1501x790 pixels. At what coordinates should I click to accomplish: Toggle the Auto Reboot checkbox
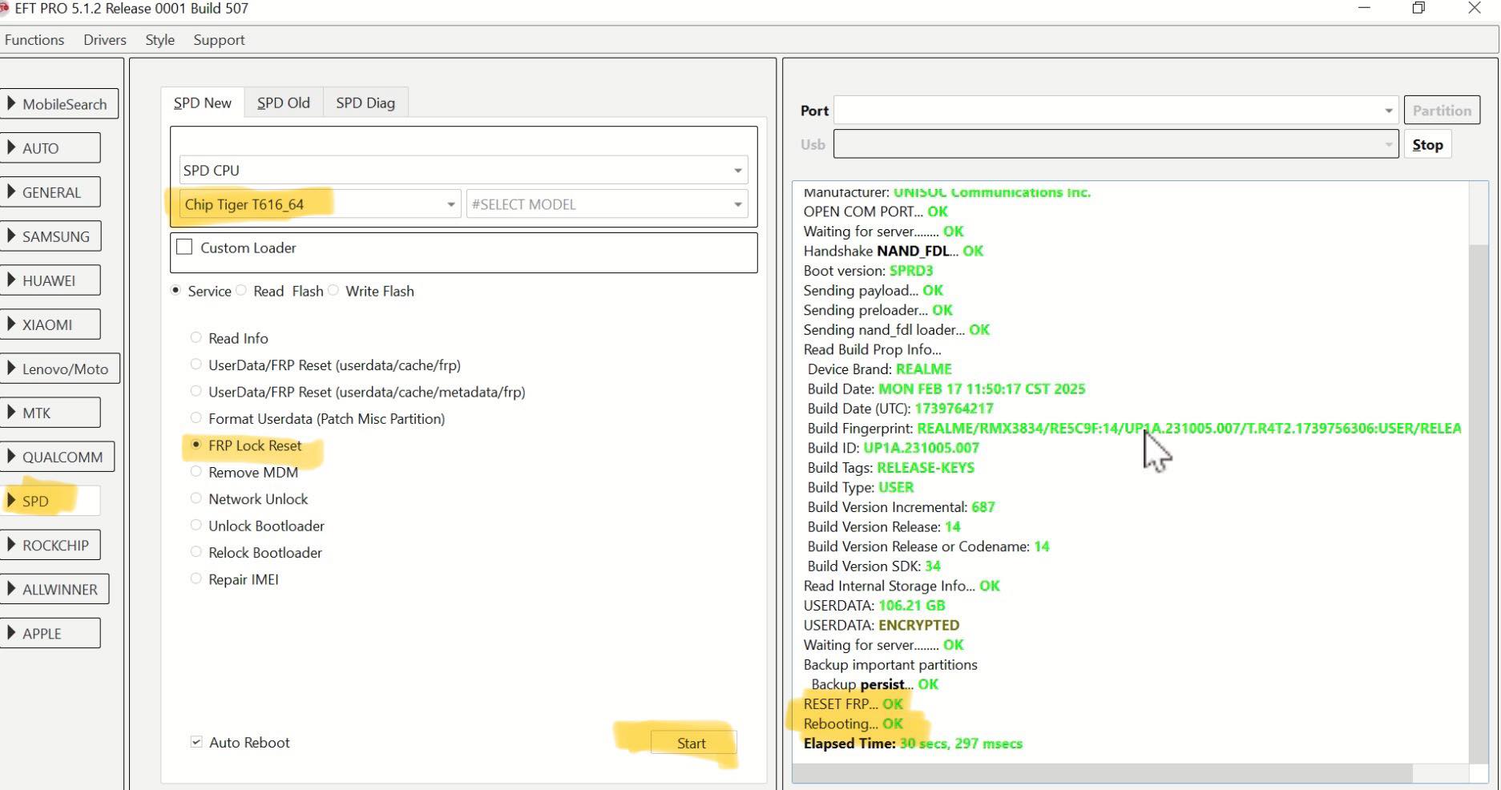pyautogui.click(x=196, y=742)
